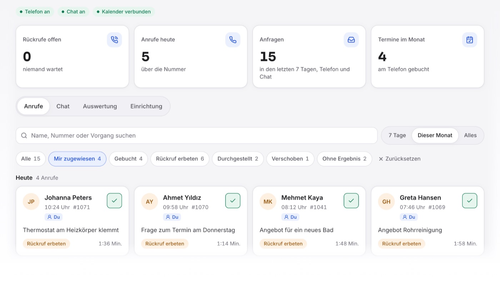The image size is (500, 281).
Task: Click the inbox icon in Anfragen card
Action: 351,40
